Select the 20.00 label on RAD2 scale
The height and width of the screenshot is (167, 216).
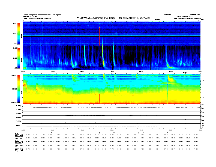[15, 34]
